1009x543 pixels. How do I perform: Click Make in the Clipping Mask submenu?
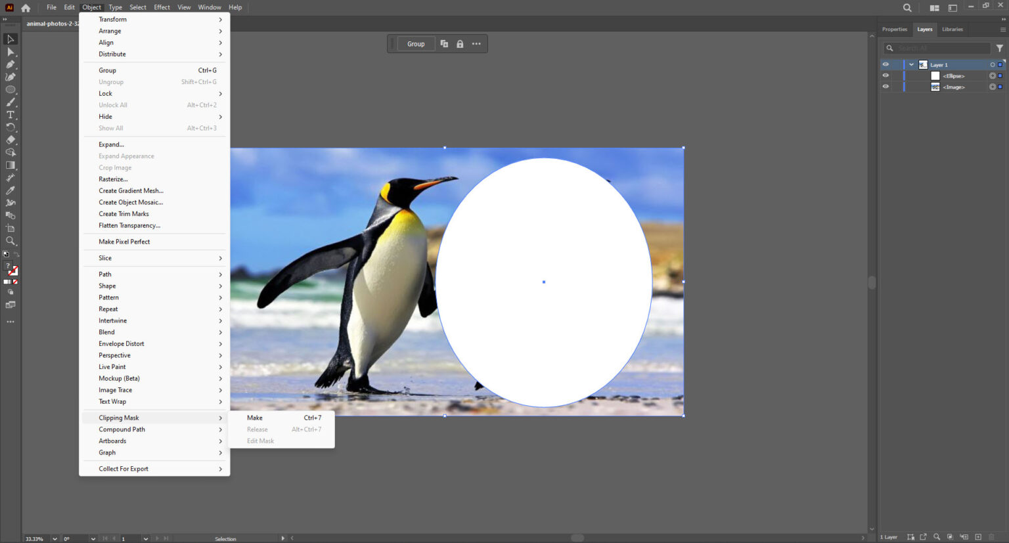pos(254,418)
